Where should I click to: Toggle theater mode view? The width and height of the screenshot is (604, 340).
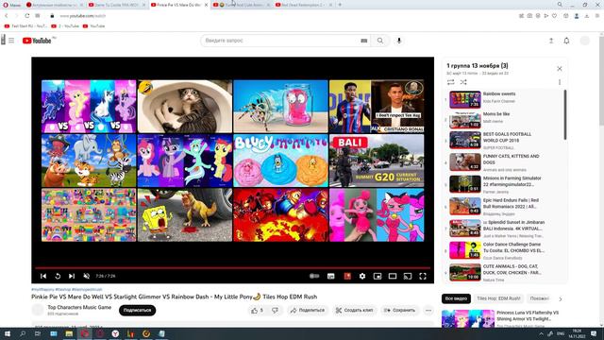[x=393, y=276]
